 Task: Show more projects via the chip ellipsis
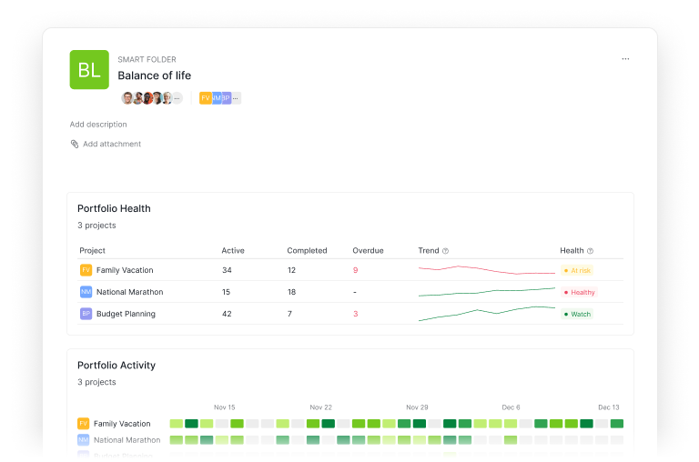pos(236,98)
